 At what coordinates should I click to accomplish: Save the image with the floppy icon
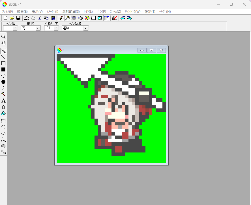point(18,18)
